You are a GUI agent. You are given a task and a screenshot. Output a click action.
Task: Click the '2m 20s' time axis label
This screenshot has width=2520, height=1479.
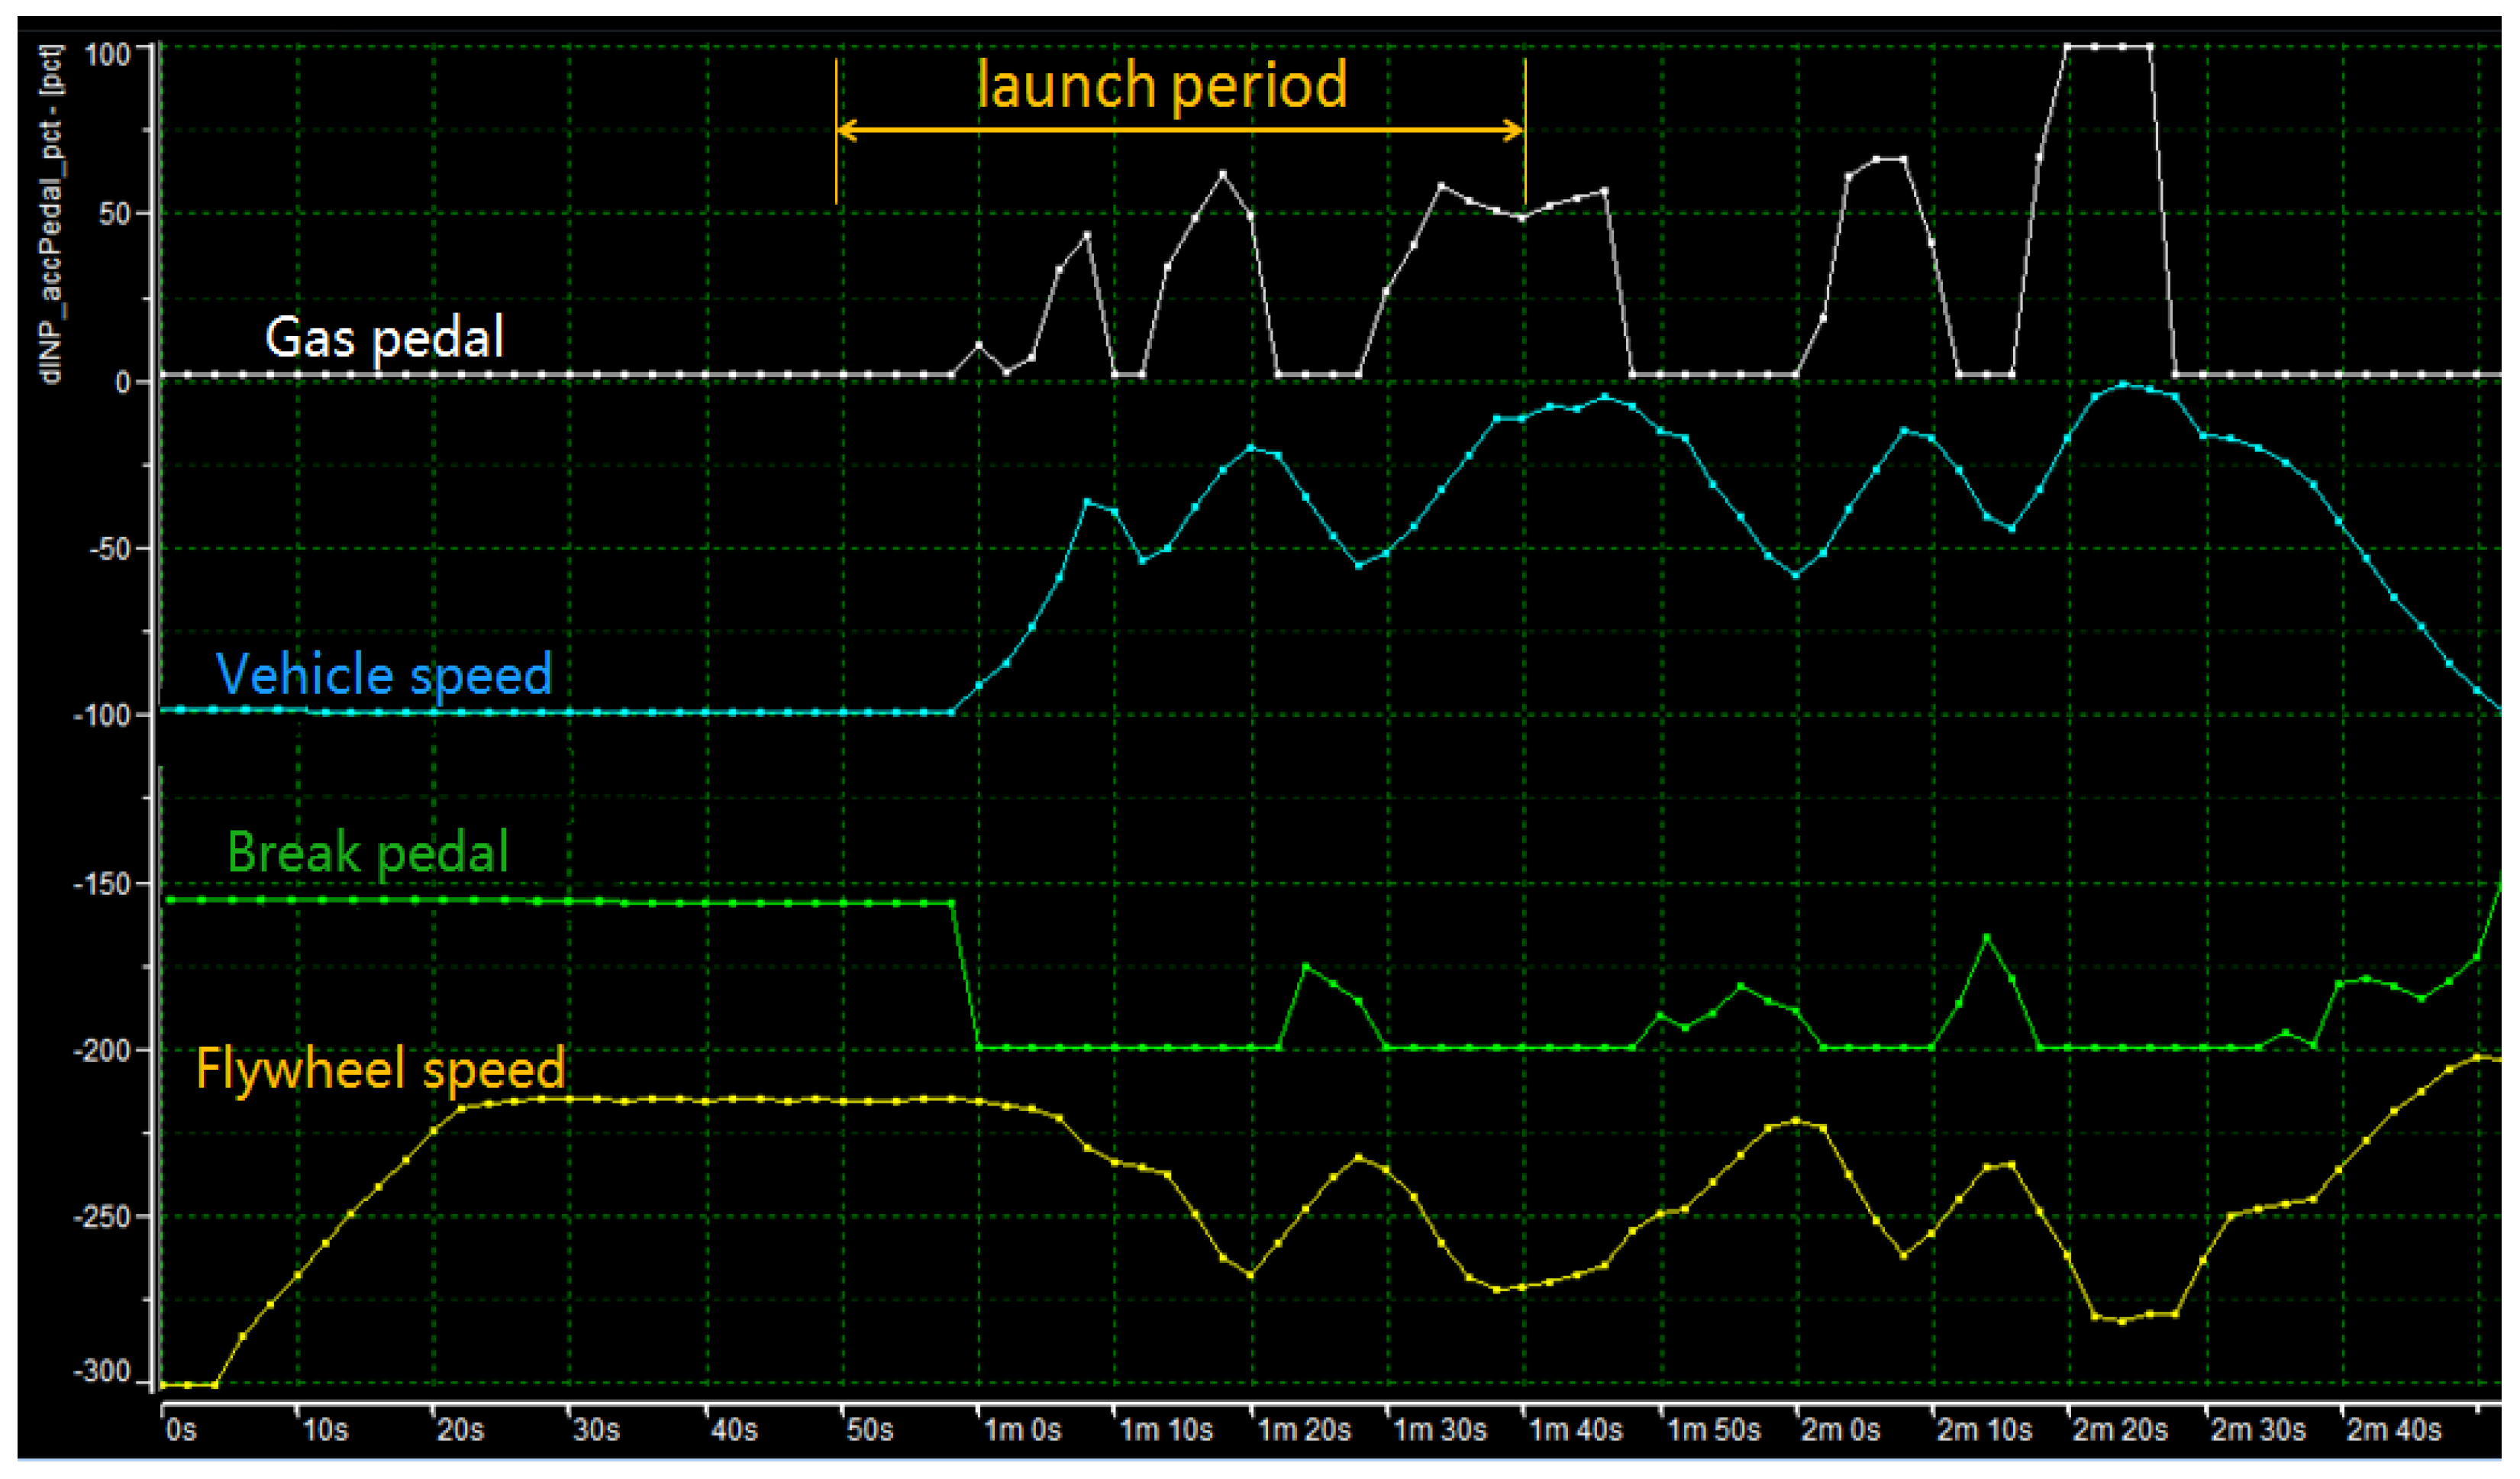(x=2120, y=1430)
